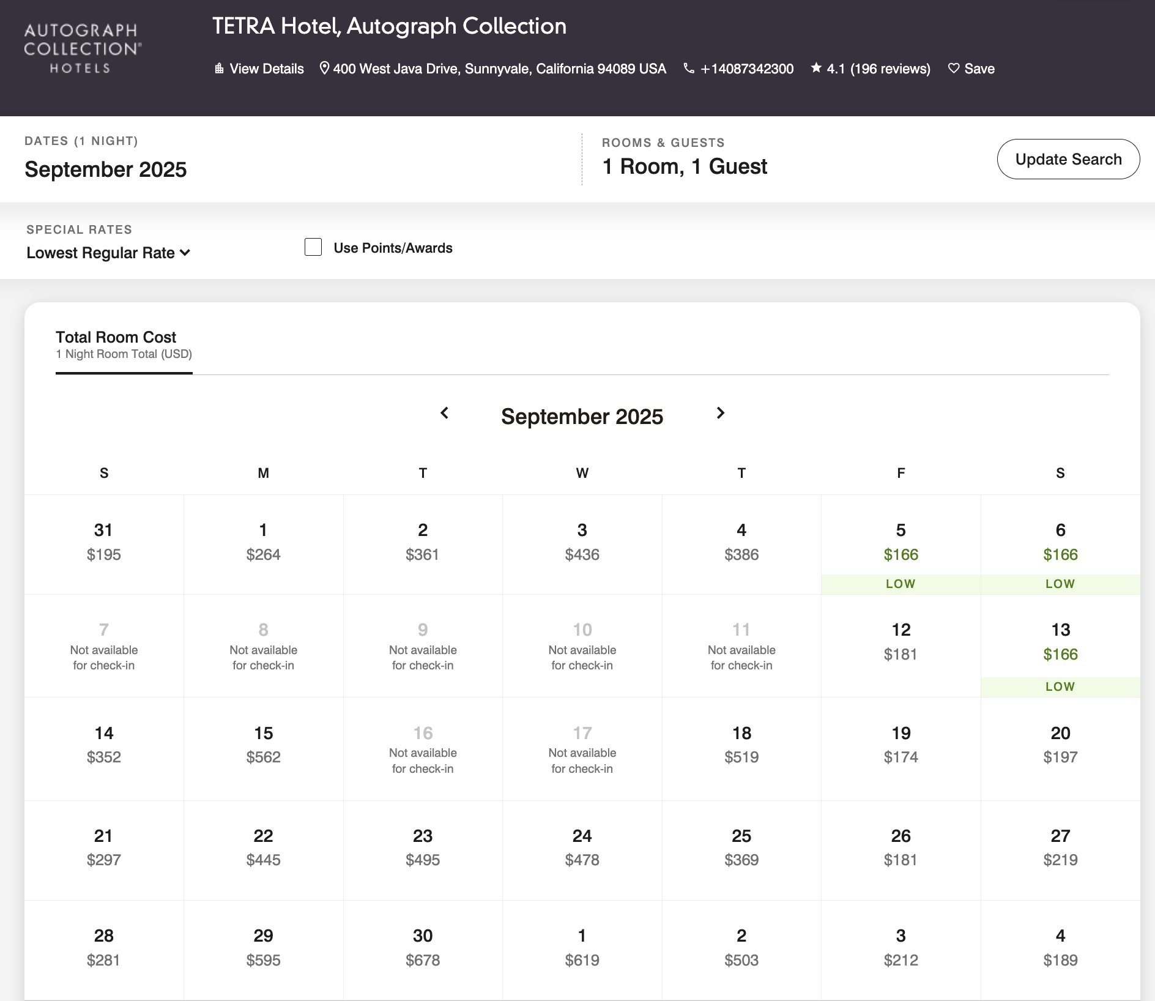Click Save hotel text
Viewport: 1155px width, 1001px height.
tap(979, 69)
